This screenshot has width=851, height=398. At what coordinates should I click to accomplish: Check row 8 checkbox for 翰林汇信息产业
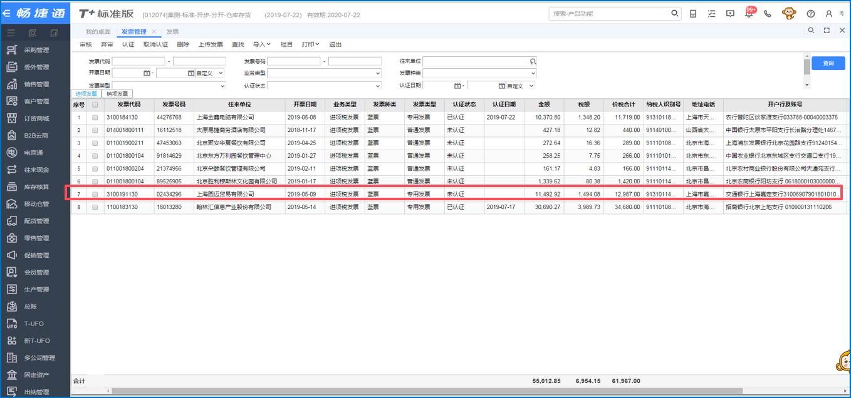[95, 207]
